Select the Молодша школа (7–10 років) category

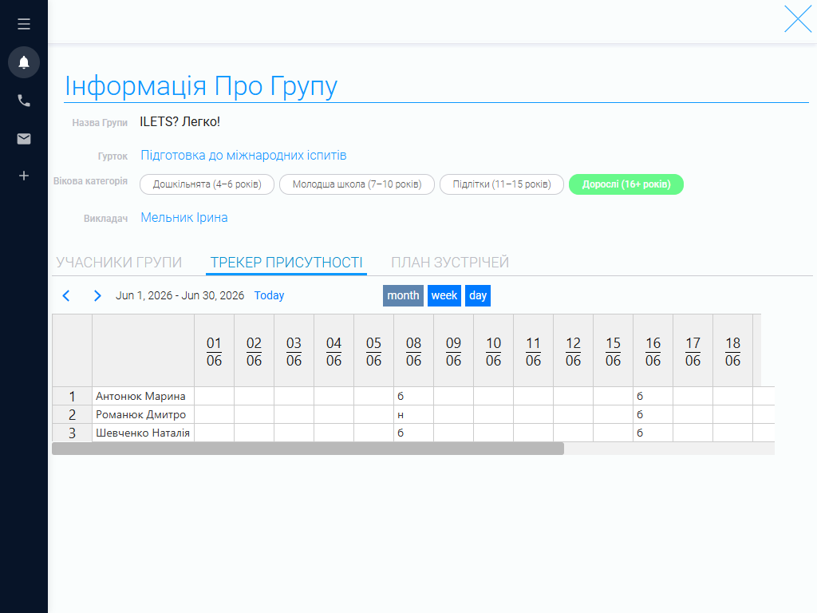pyautogui.click(x=357, y=184)
